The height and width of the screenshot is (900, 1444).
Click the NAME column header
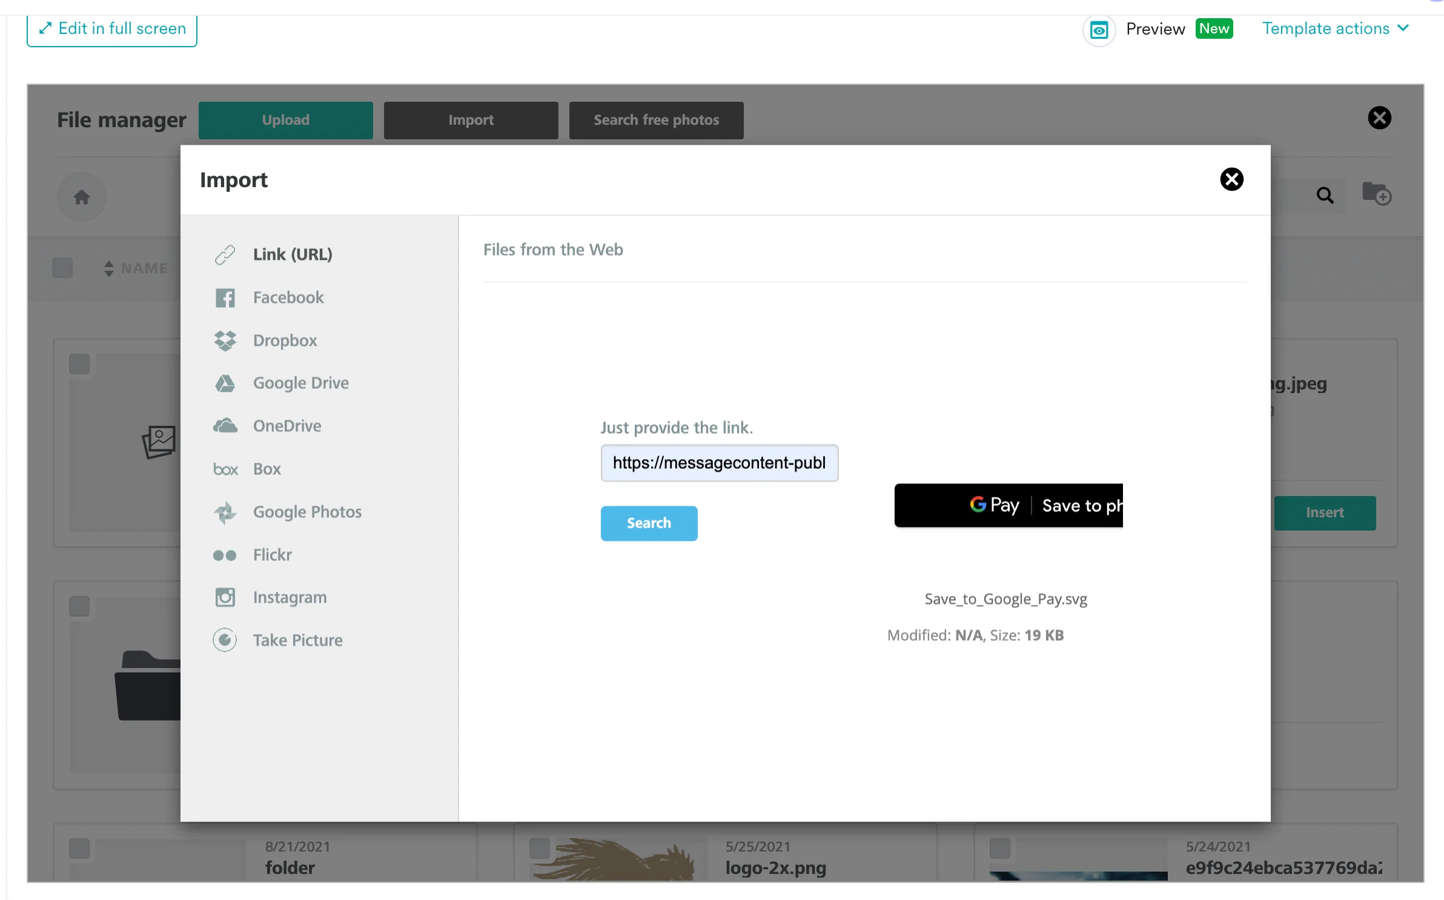tap(144, 268)
